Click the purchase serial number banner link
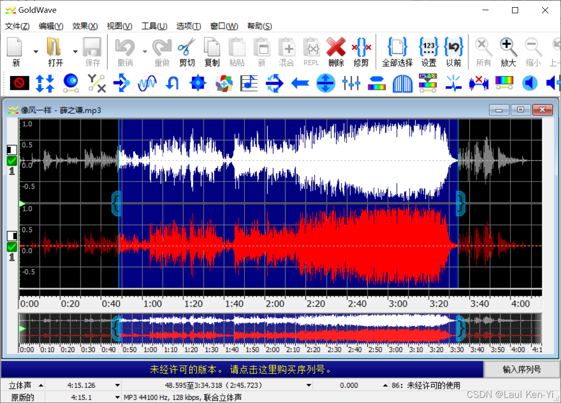Image resolution: width=561 pixels, height=403 pixels. (242, 369)
